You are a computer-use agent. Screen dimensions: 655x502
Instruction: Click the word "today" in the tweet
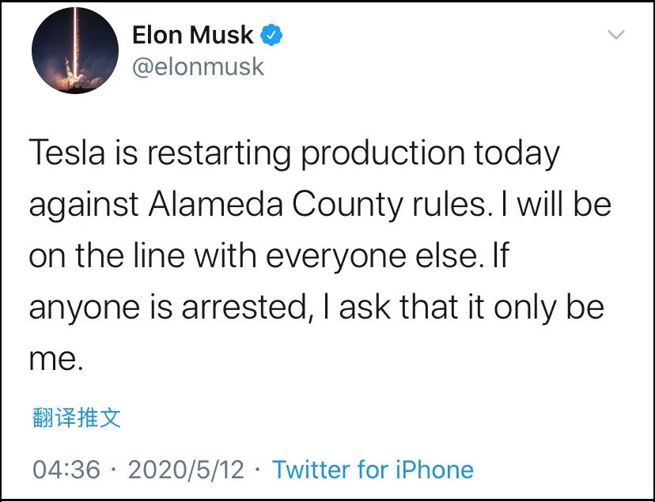[517, 153]
